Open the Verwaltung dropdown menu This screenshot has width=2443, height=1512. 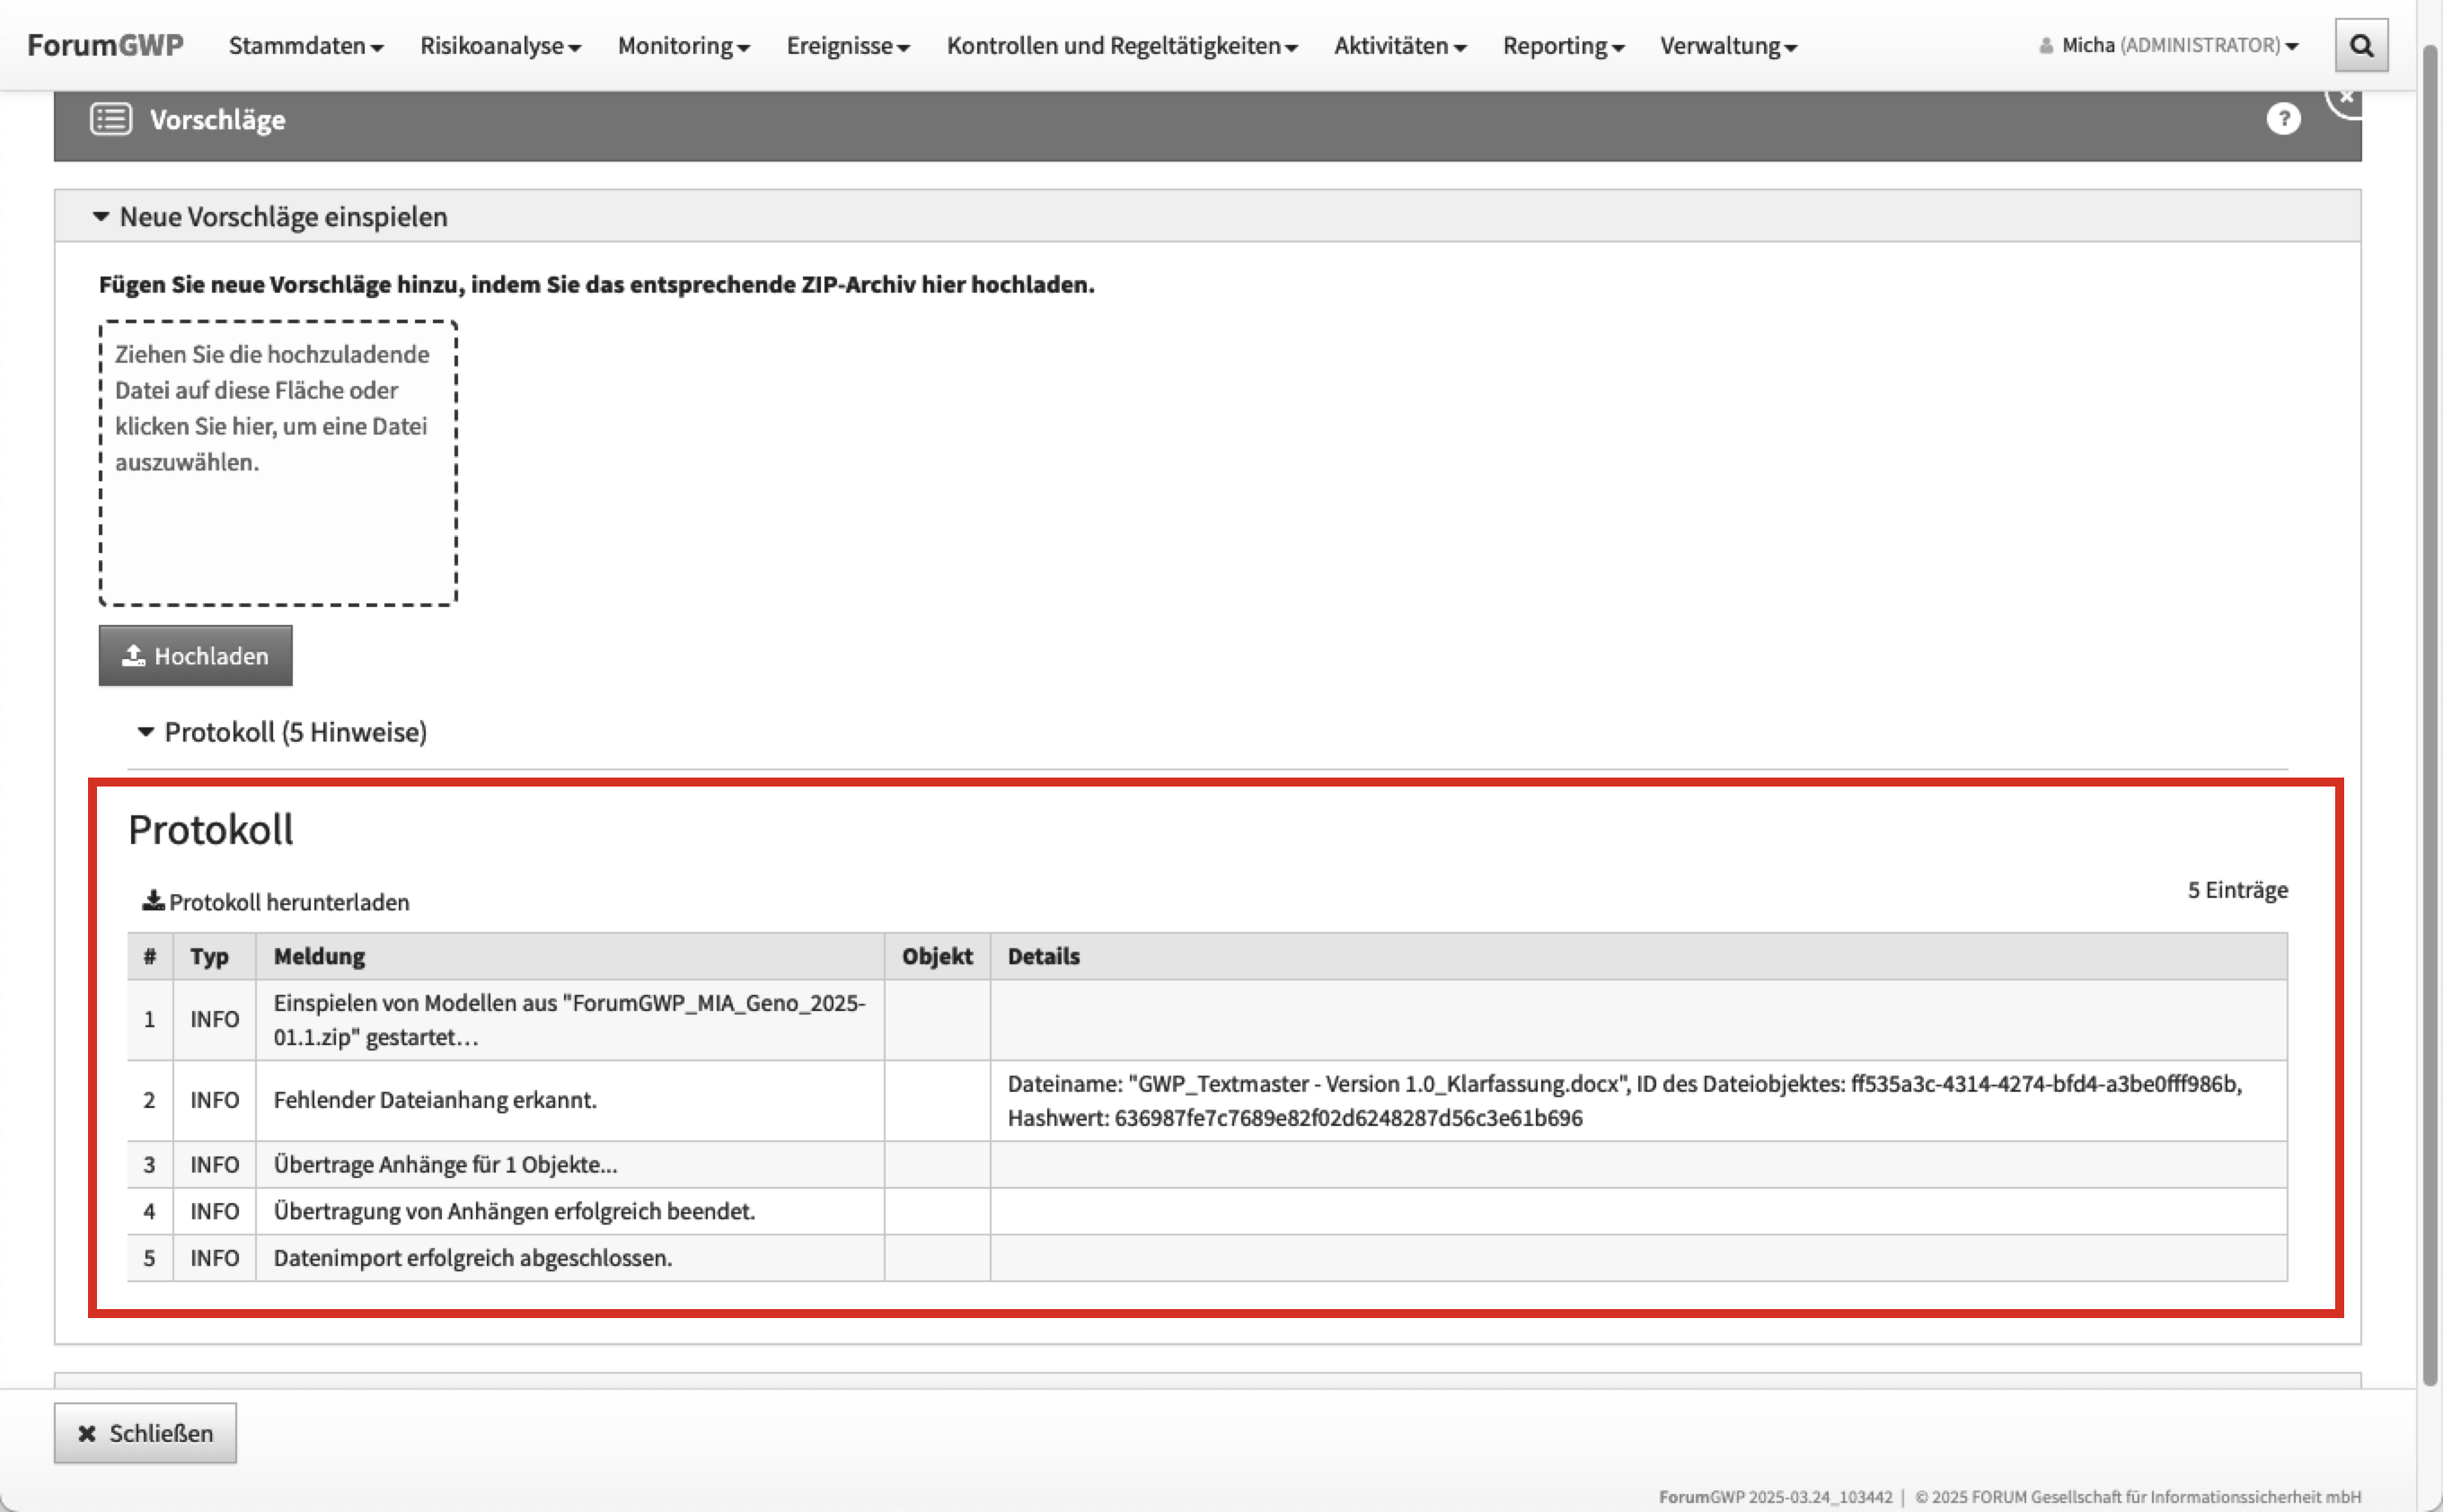1728,46
